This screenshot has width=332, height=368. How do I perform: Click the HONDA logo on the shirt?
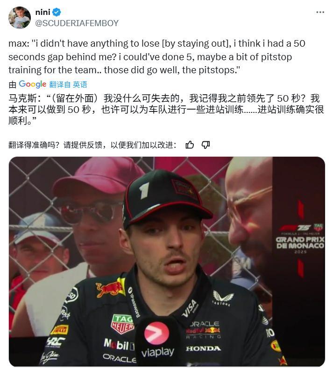tap(203, 348)
